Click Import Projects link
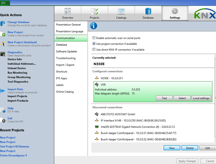 [17, 96]
